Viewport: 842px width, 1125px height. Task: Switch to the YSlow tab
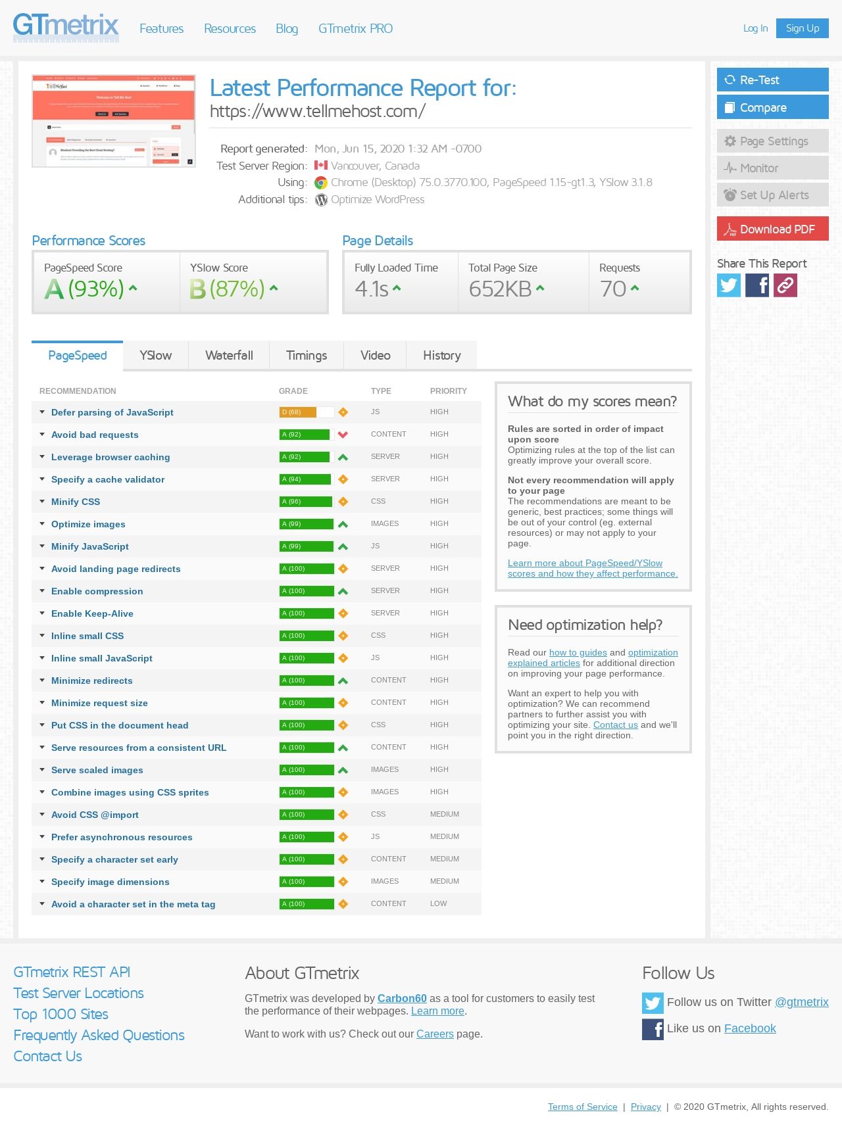[155, 356]
